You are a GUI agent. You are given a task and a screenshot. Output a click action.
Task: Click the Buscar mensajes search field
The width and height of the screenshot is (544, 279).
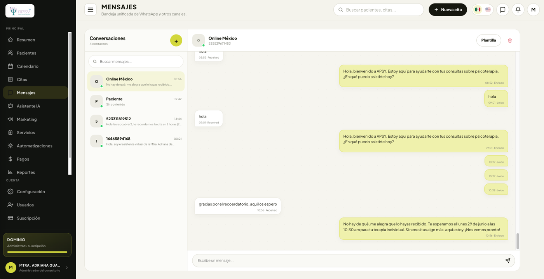pos(136,61)
